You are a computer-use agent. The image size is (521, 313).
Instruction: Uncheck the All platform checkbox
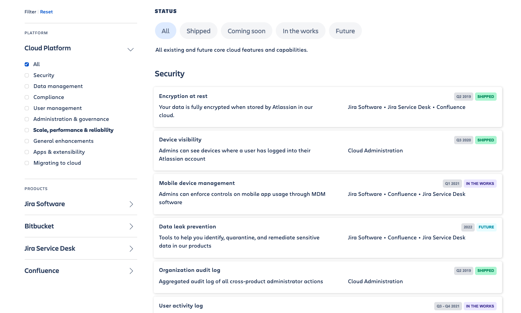coord(27,64)
